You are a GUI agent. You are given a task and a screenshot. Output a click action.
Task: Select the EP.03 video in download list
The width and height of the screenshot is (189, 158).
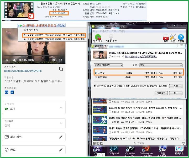pos(137,110)
